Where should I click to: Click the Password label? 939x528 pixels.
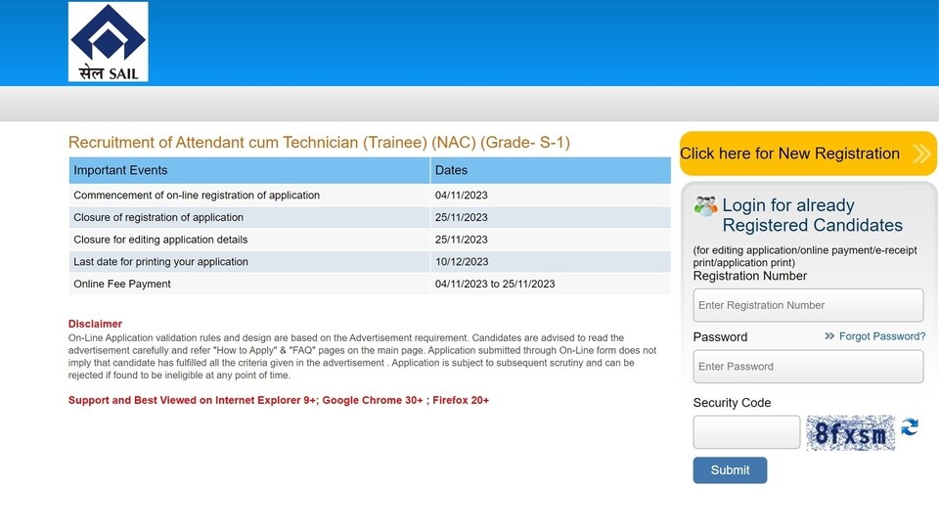pos(720,337)
